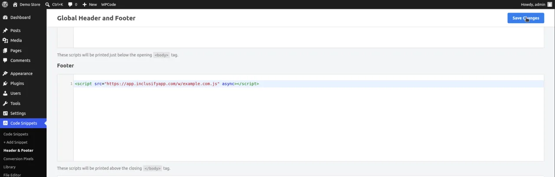555x177 pixels.
Task: Click the Dashboard gauge icon
Action: pyautogui.click(x=5, y=17)
